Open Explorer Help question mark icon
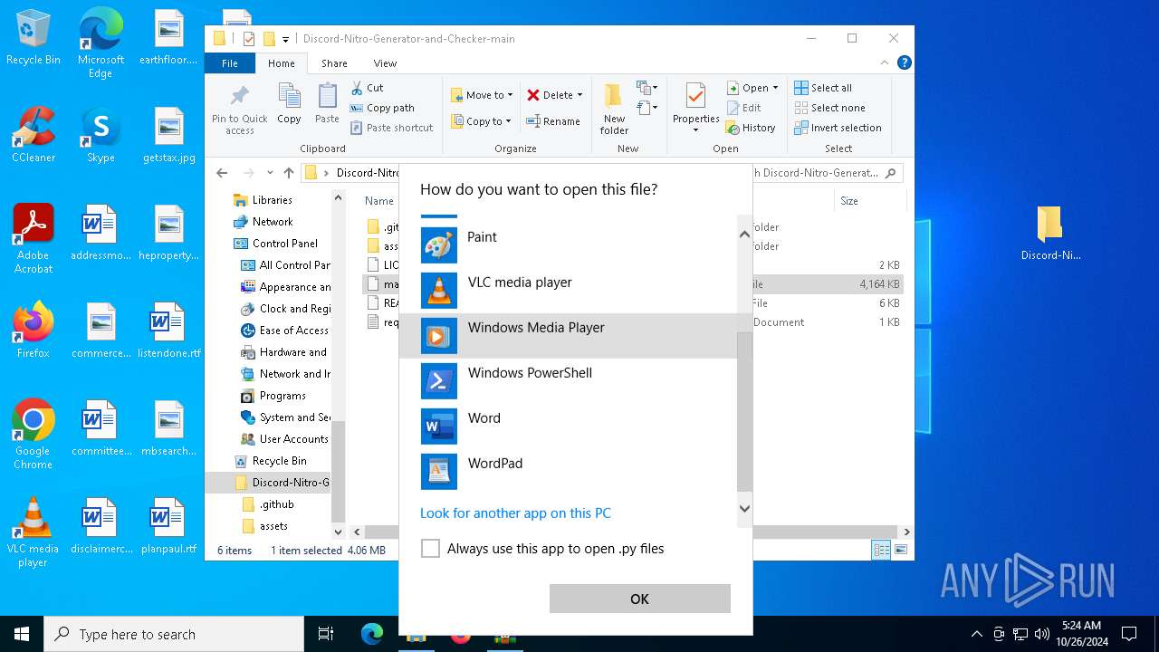The image size is (1159, 652). click(x=904, y=63)
